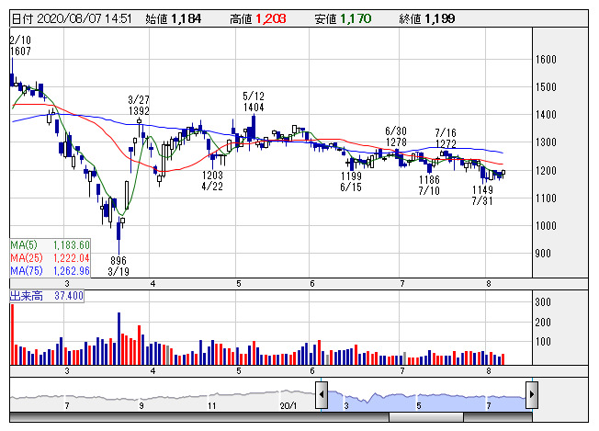Click the 20/1 marker in the range navigator
599x431 pixels.
click(288, 405)
